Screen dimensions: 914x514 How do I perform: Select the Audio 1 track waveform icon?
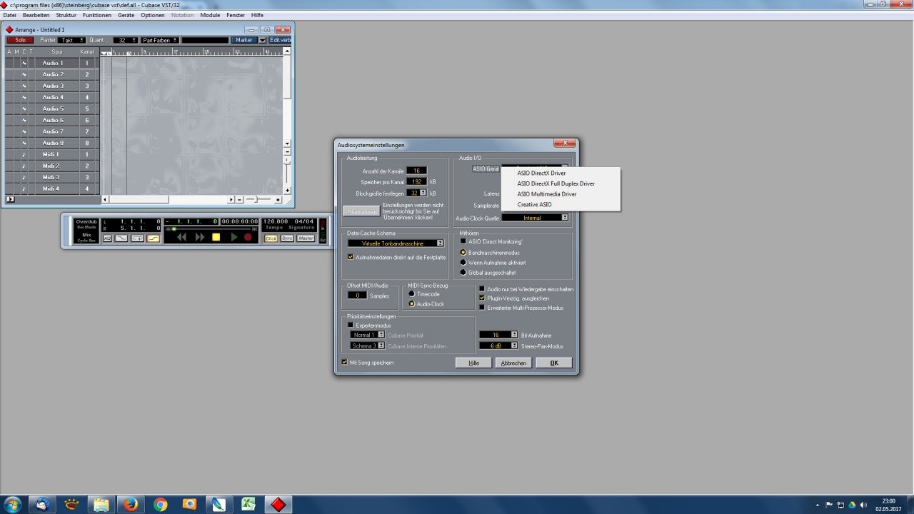click(x=24, y=63)
